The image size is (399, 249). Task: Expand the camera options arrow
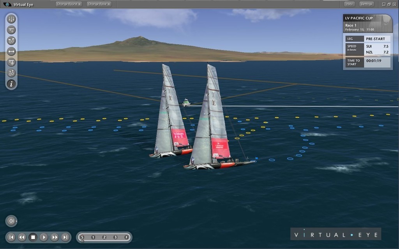click(17, 221)
